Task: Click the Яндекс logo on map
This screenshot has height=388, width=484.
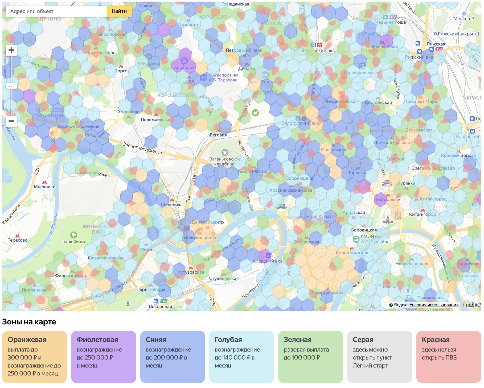Action: point(471,305)
